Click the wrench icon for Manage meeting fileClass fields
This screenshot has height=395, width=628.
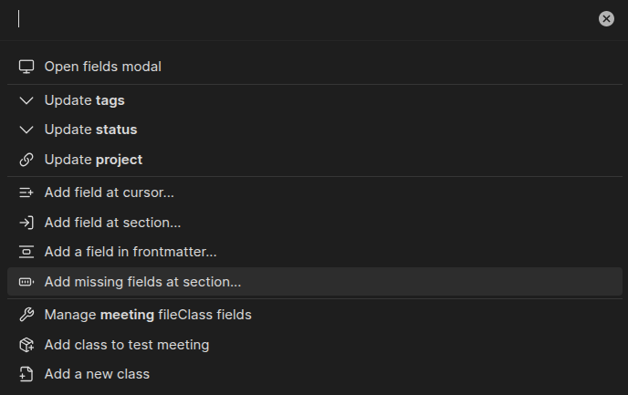coord(26,315)
